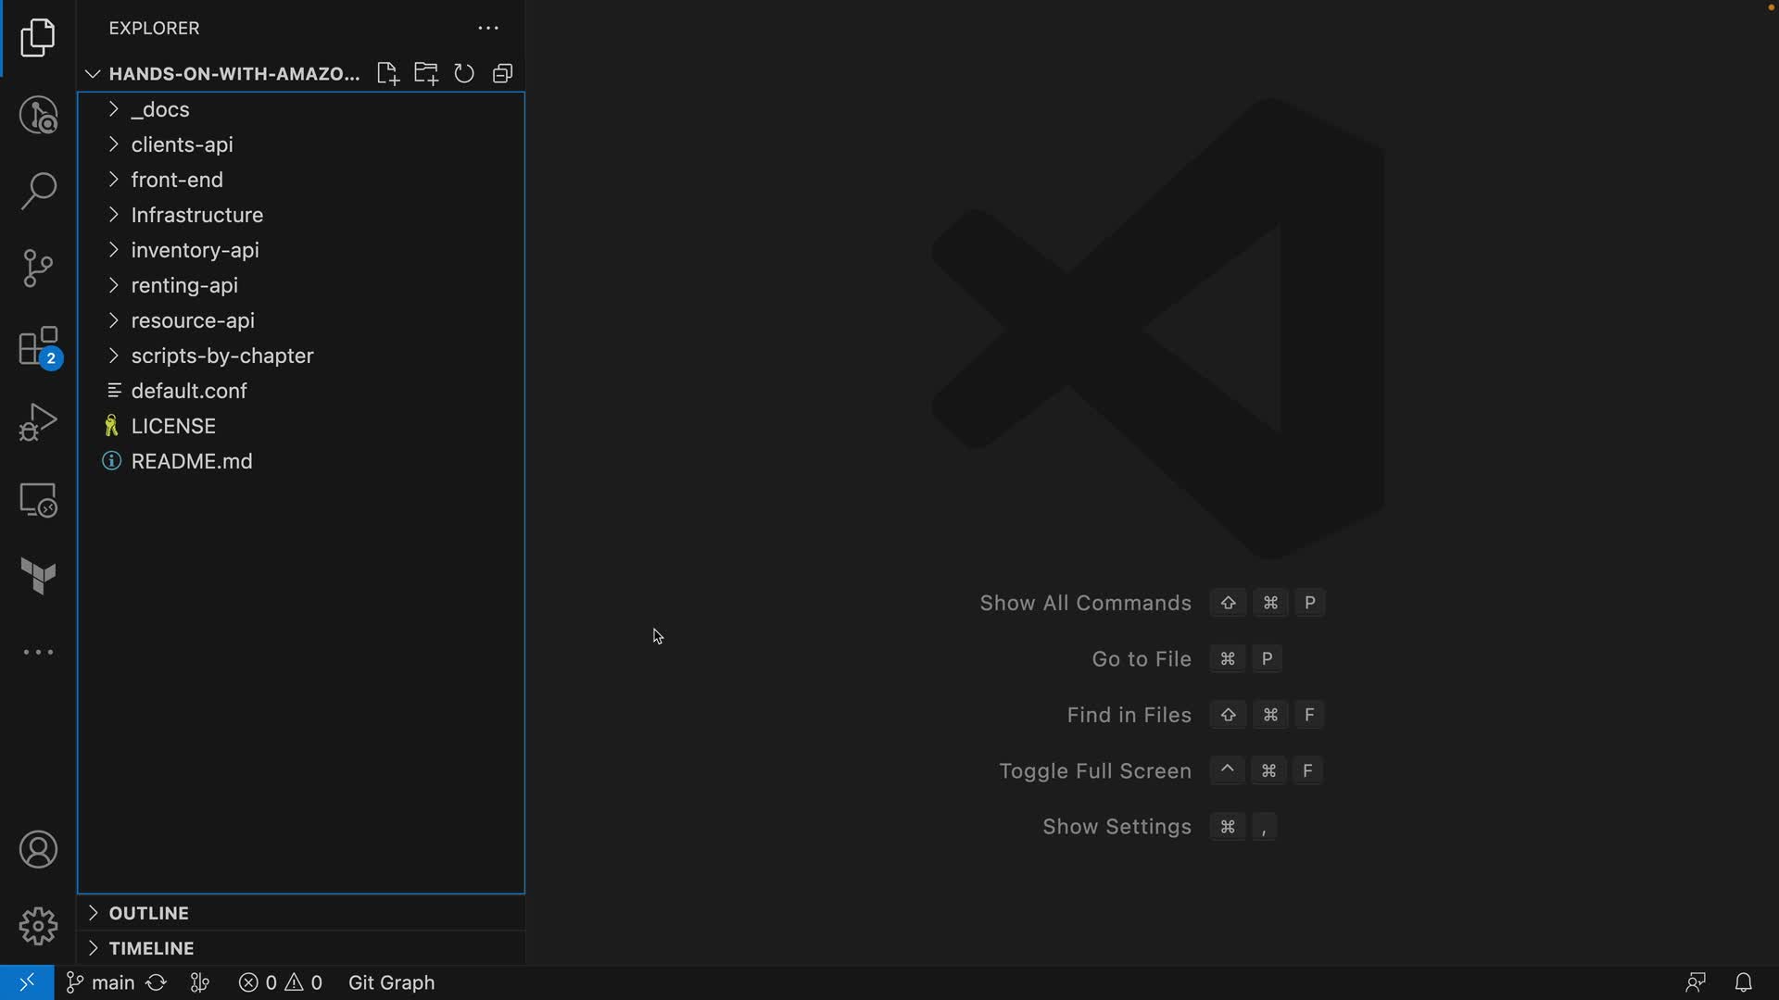This screenshot has height=1000, width=1779.
Task: Click the New Folder icon in Explorer
Action: click(x=426, y=74)
